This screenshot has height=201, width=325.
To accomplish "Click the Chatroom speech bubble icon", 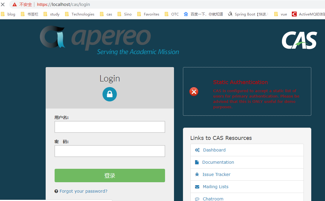I will [197, 199].
